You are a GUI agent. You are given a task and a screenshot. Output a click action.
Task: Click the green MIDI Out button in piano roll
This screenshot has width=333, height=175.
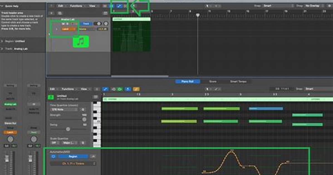(120, 89)
